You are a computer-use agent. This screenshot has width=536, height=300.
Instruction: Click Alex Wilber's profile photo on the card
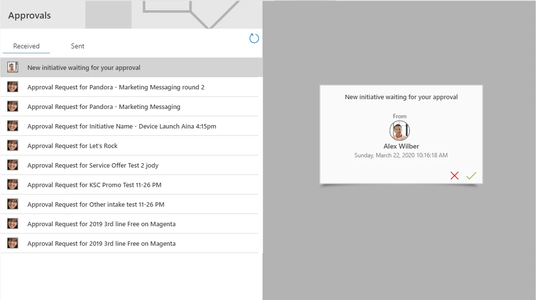pyautogui.click(x=399, y=130)
